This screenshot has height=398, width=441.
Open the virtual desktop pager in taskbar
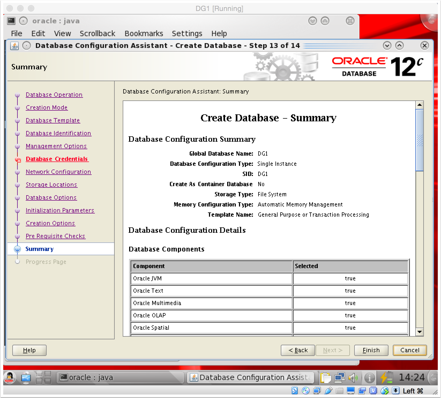point(43,378)
